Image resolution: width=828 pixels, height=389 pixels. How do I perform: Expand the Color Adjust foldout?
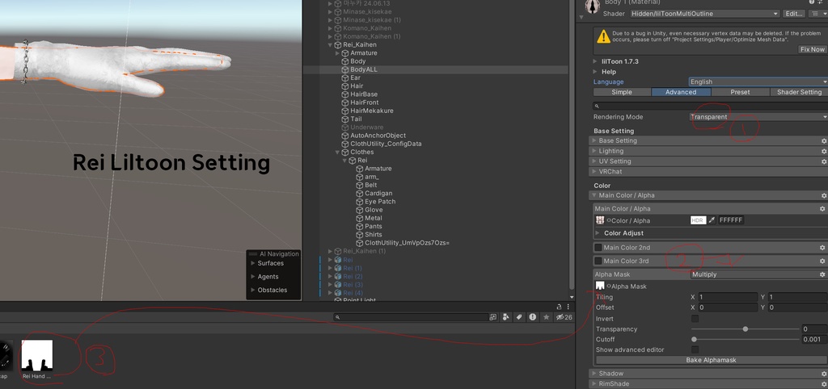tap(598, 233)
